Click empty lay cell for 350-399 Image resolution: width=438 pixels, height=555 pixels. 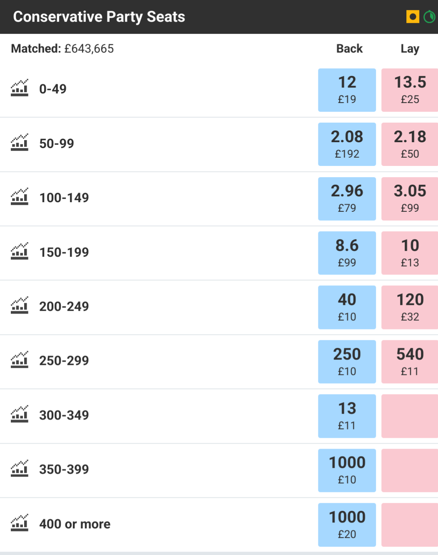tap(410, 470)
